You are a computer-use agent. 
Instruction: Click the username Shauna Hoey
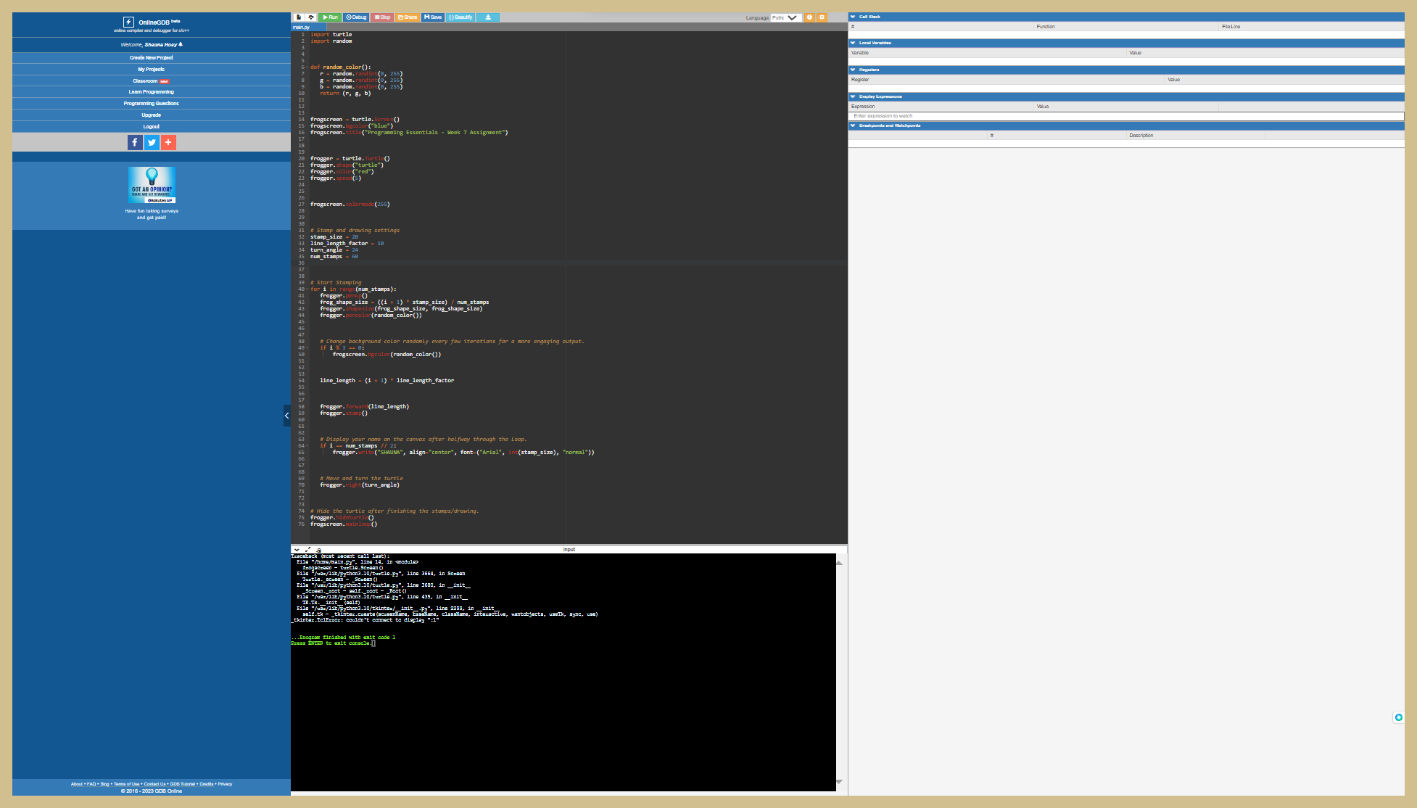point(161,44)
